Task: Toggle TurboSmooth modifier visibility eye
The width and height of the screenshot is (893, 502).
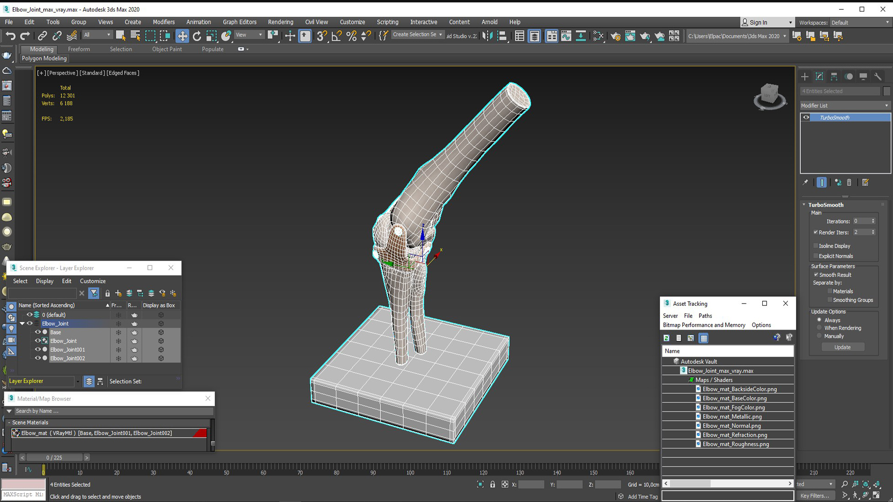Action: pos(806,118)
